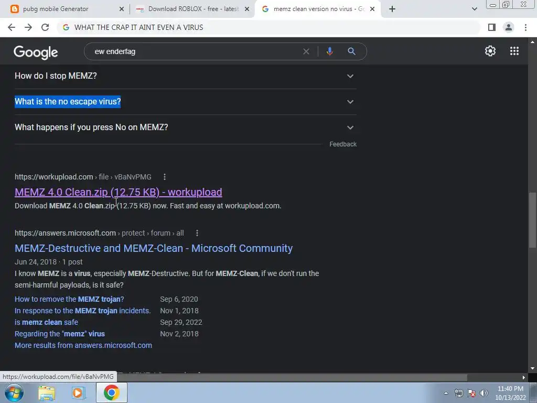Open more options for the workupload result
Image resolution: width=537 pixels, height=403 pixels.
point(165,177)
